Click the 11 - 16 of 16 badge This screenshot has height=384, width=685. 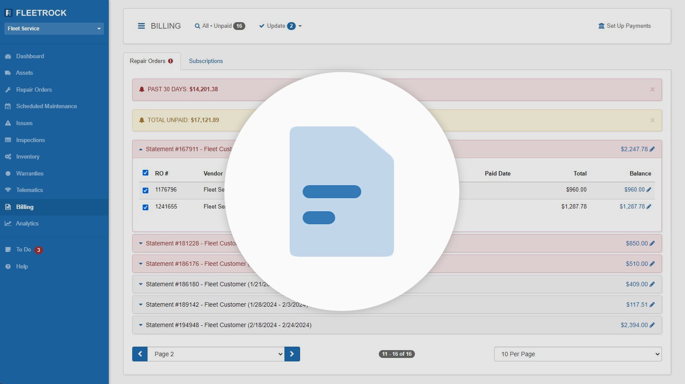397,354
